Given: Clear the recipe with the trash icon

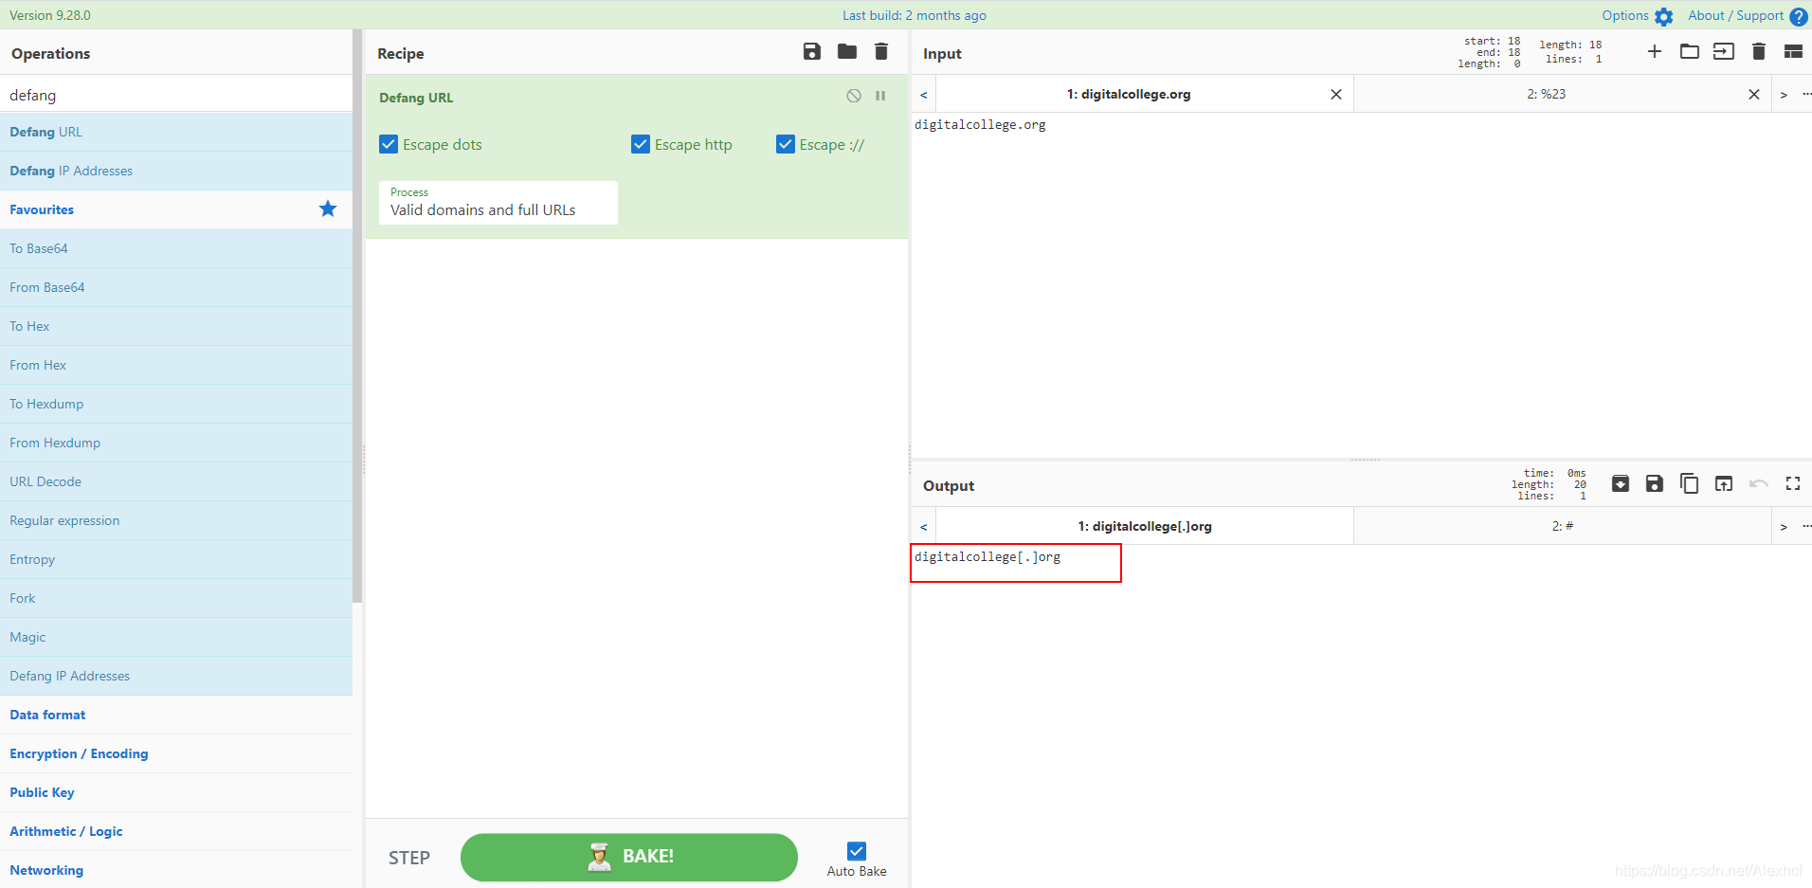Looking at the screenshot, I should click(881, 52).
